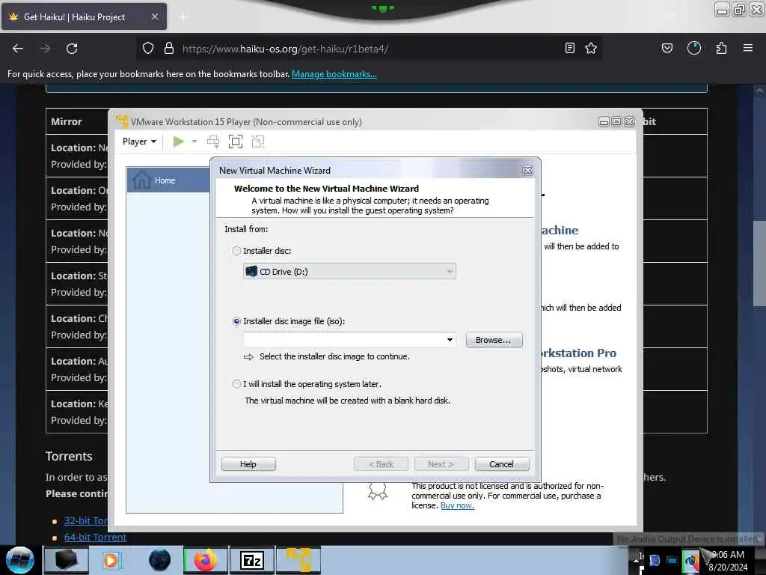Click Enter full screen mode icon
766x575 pixels.
(x=236, y=142)
